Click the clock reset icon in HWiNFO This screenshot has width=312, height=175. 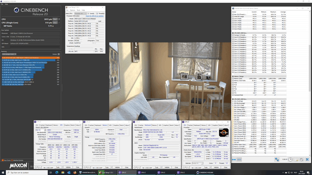click(x=290, y=159)
